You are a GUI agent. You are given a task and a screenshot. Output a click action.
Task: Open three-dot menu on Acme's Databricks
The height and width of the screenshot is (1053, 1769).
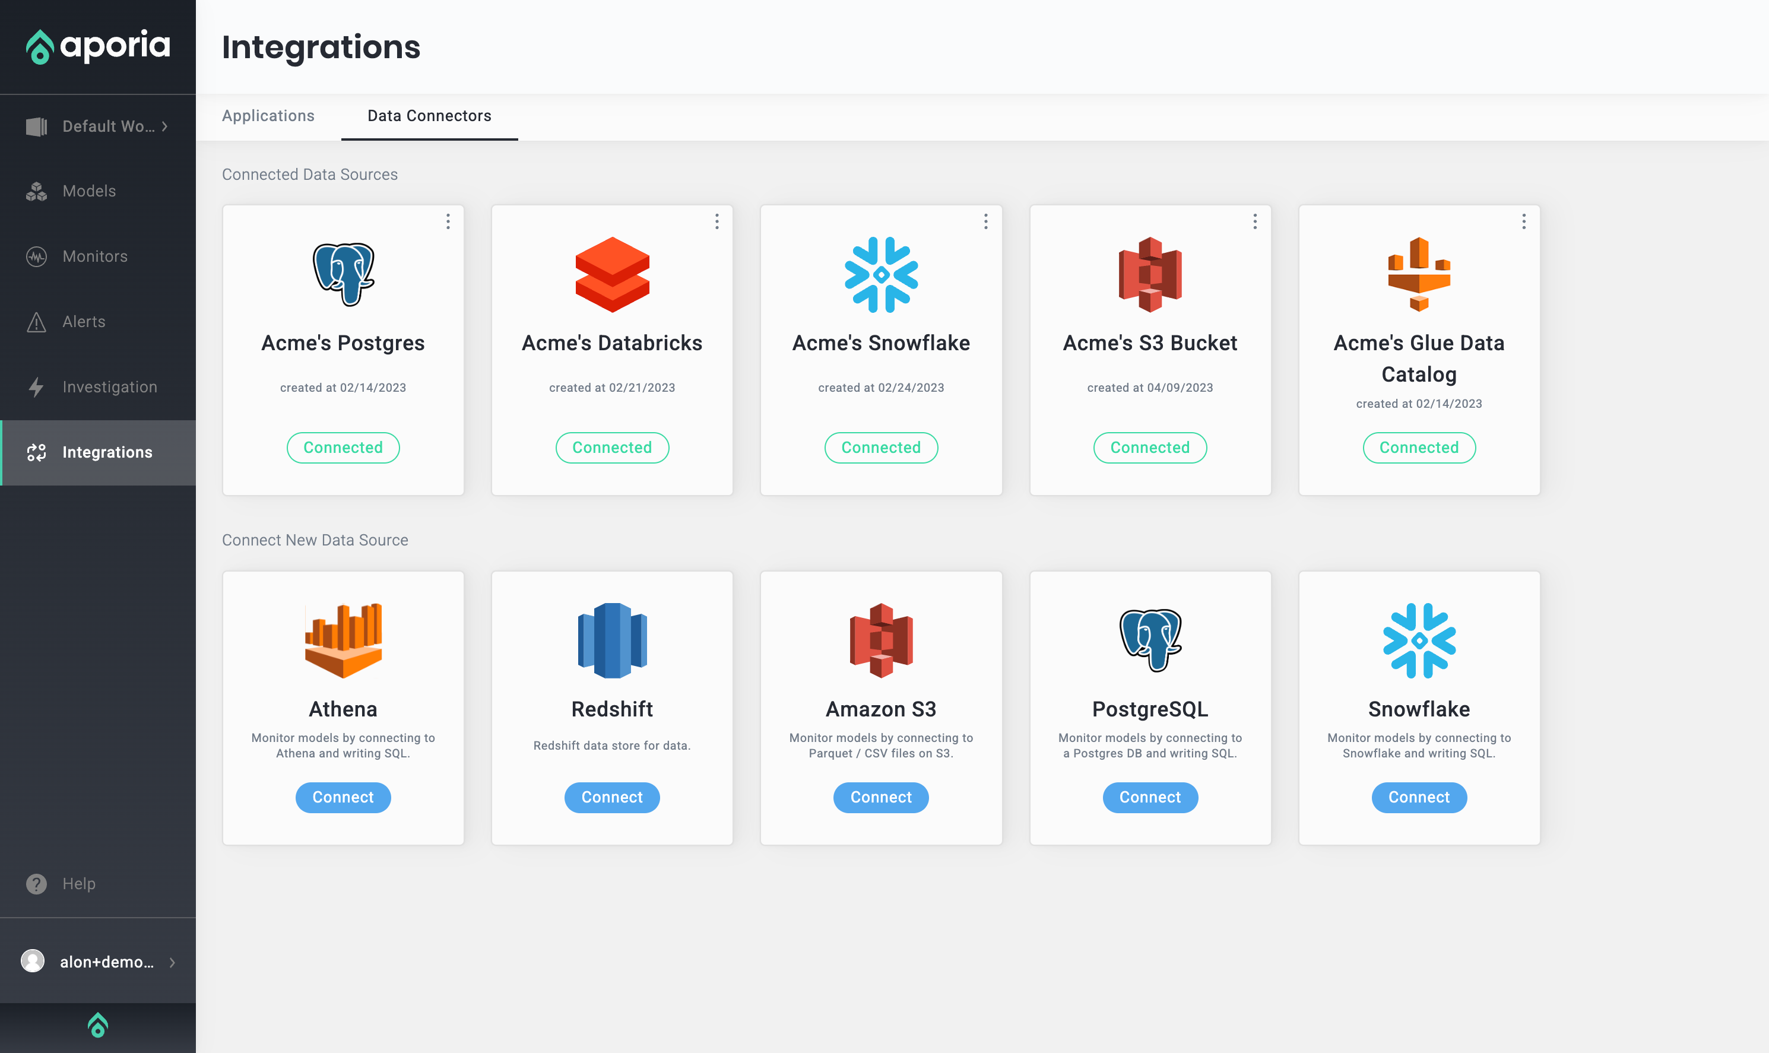717,221
